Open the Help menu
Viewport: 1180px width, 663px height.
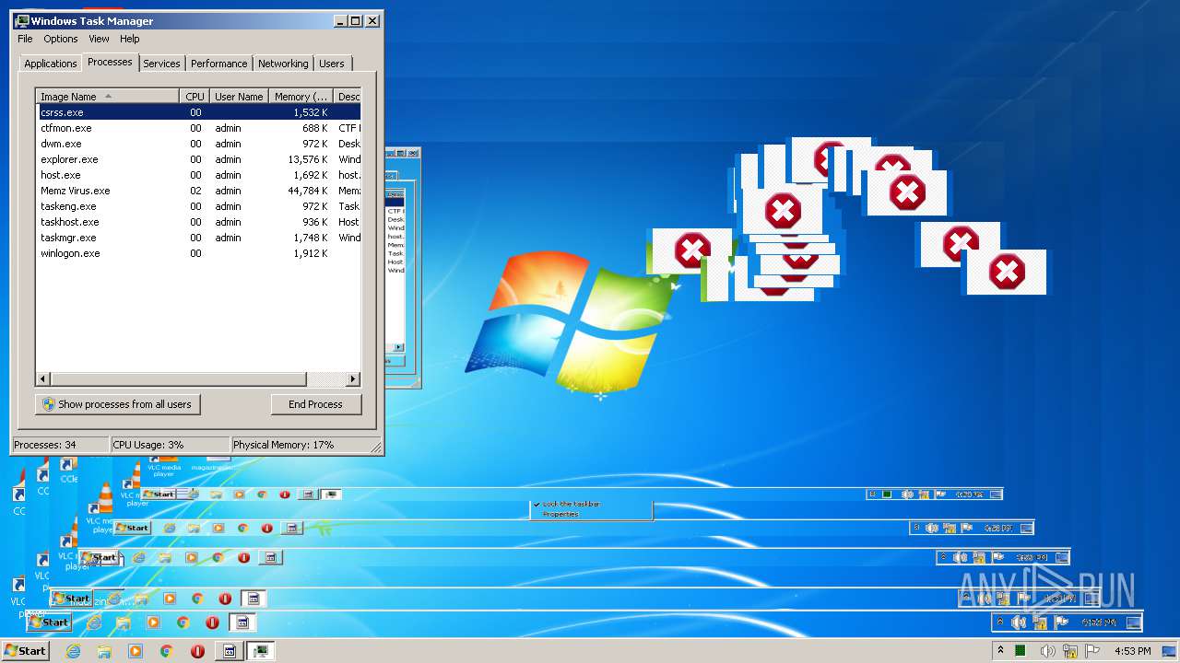[130, 39]
